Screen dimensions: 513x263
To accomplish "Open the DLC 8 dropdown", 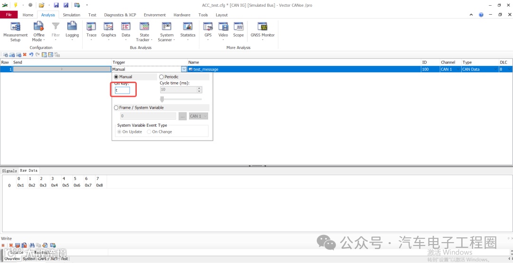I will 510,69.
